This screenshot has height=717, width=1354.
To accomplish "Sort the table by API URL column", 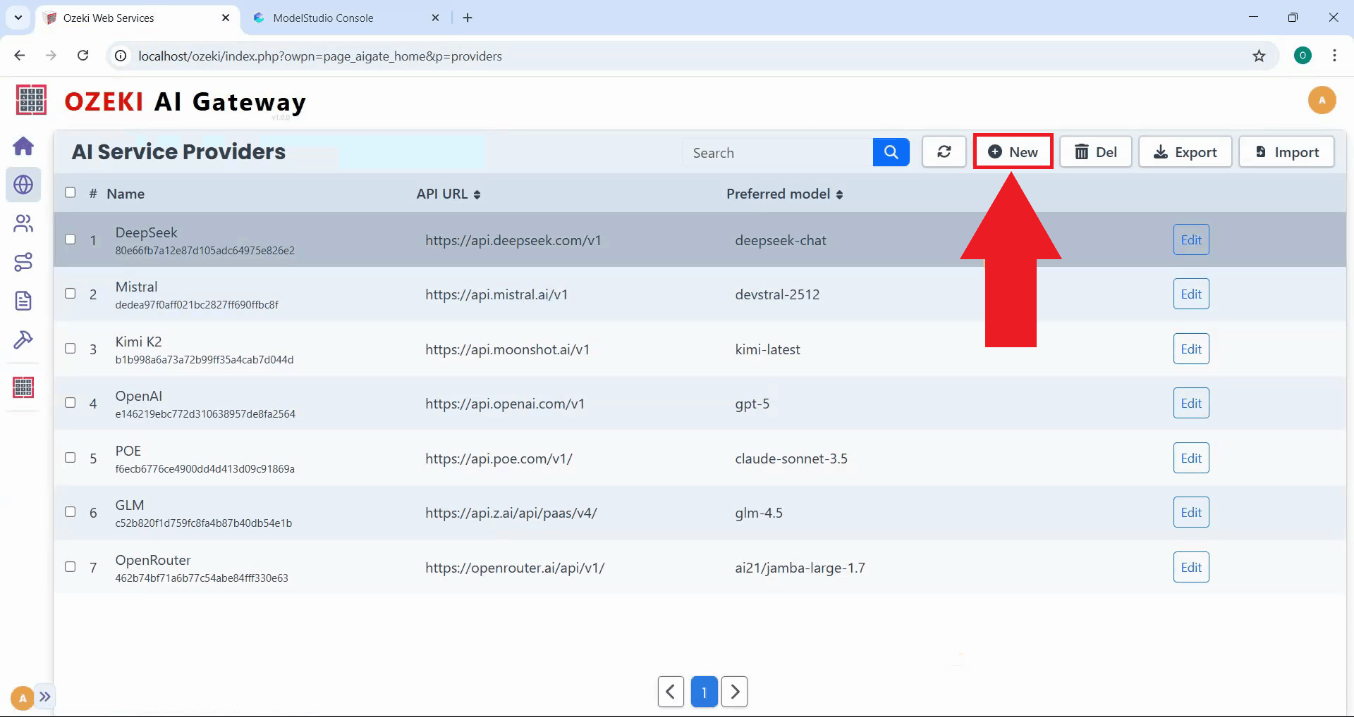I will point(448,194).
